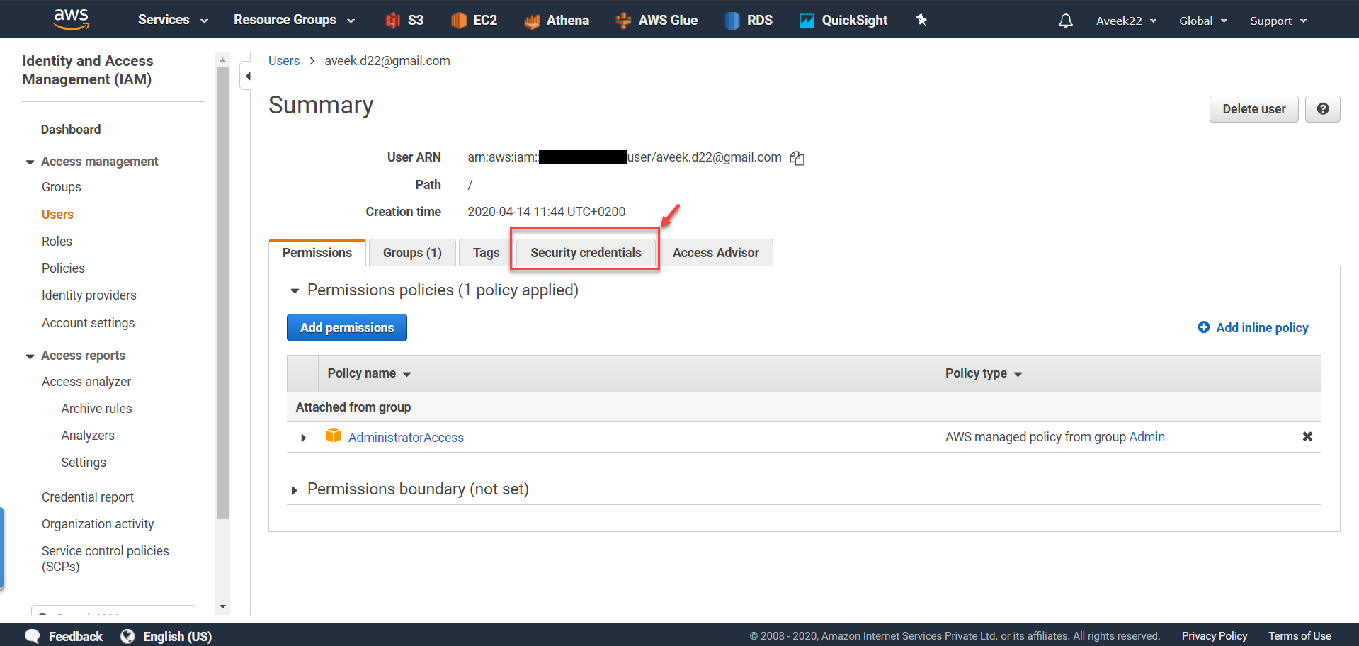Copy the User ARN to clipboard
1359x646 pixels.
[797, 158]
